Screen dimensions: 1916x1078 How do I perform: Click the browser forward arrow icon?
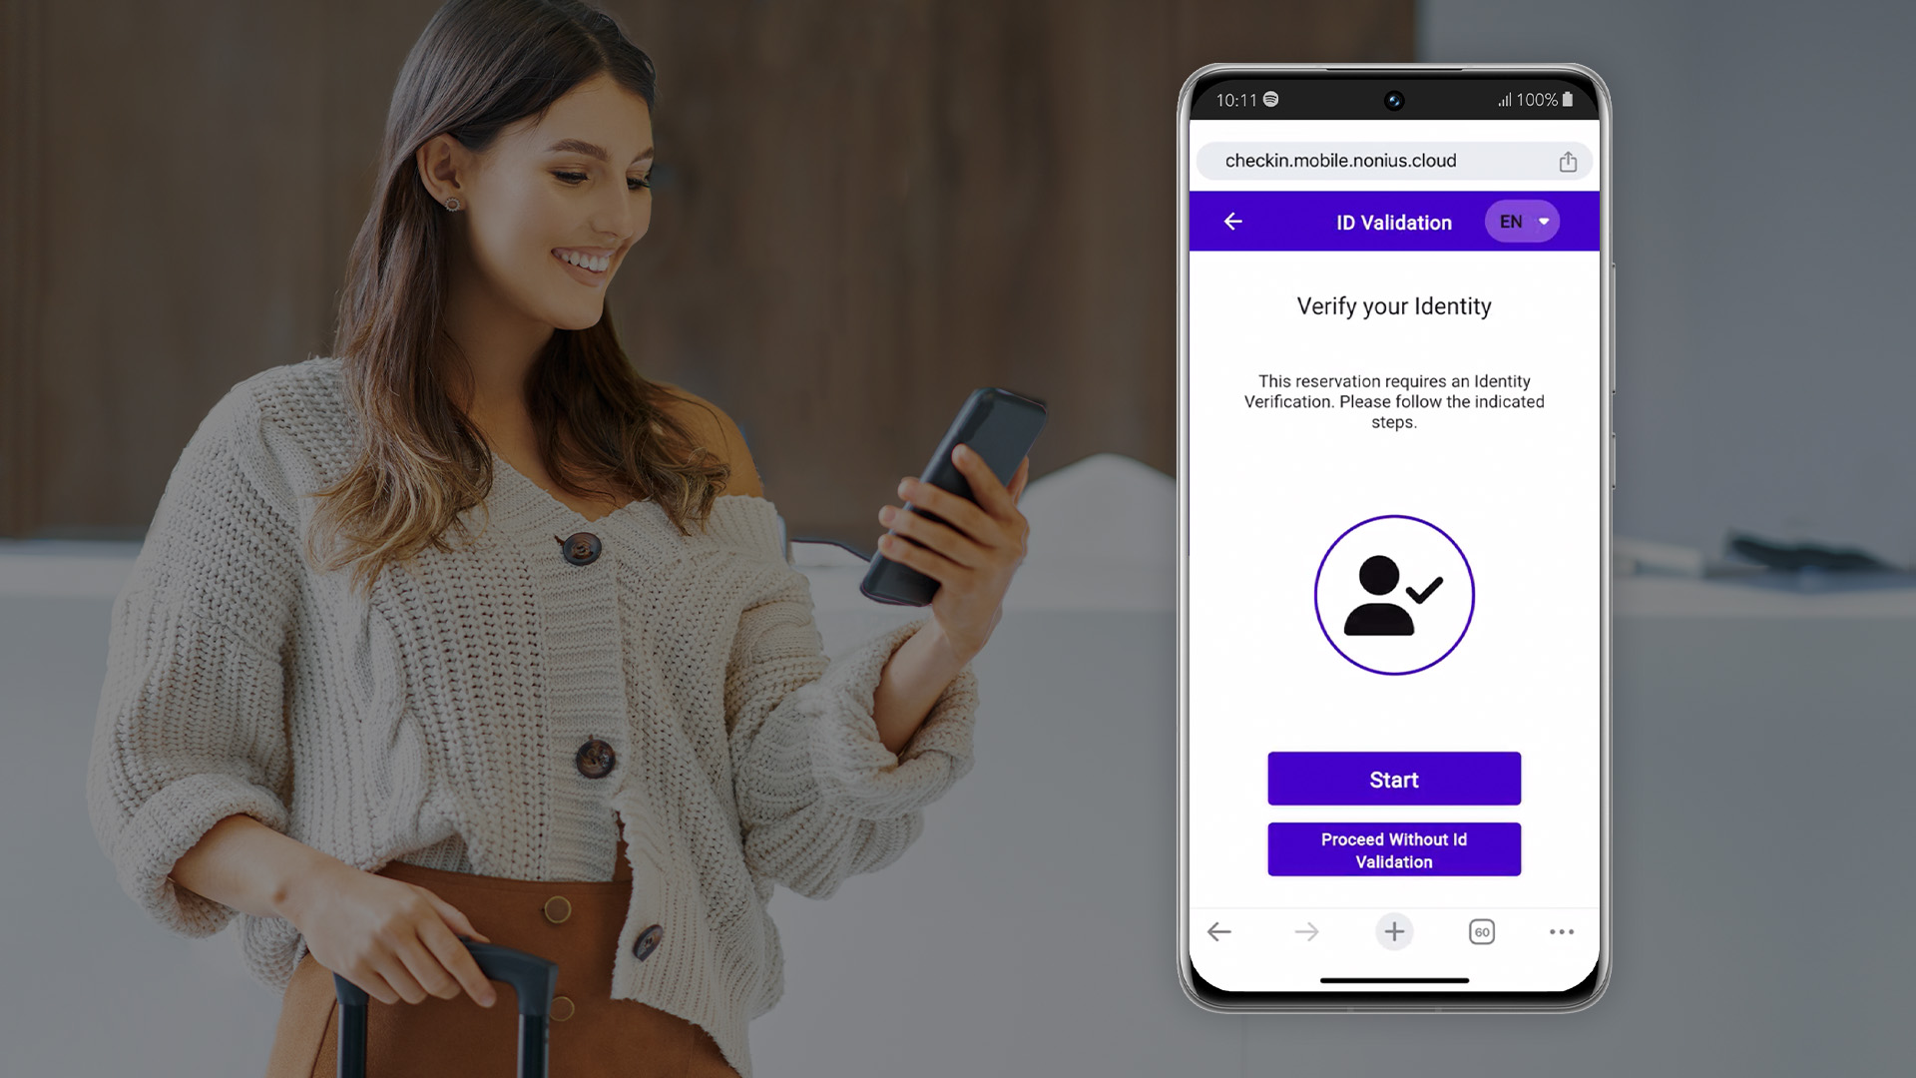coord(1306,930)
